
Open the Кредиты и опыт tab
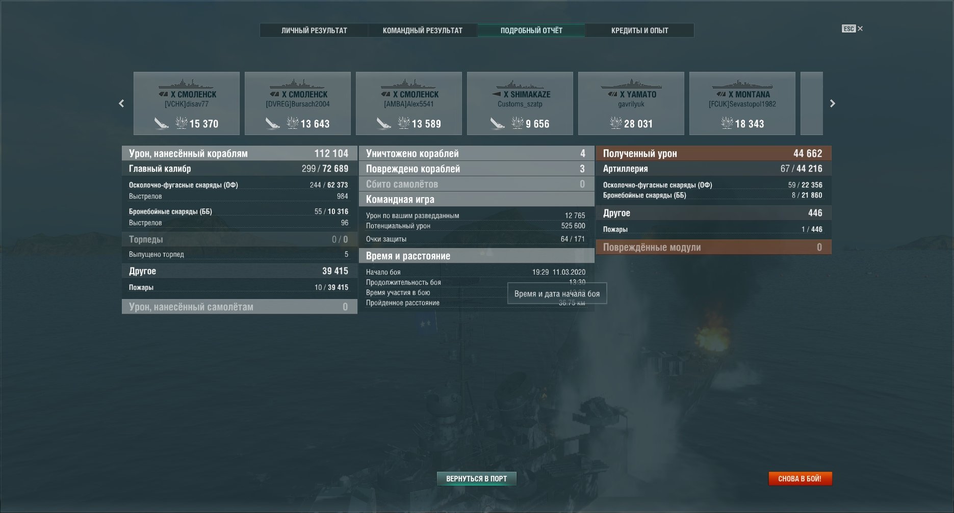[639, 31]
